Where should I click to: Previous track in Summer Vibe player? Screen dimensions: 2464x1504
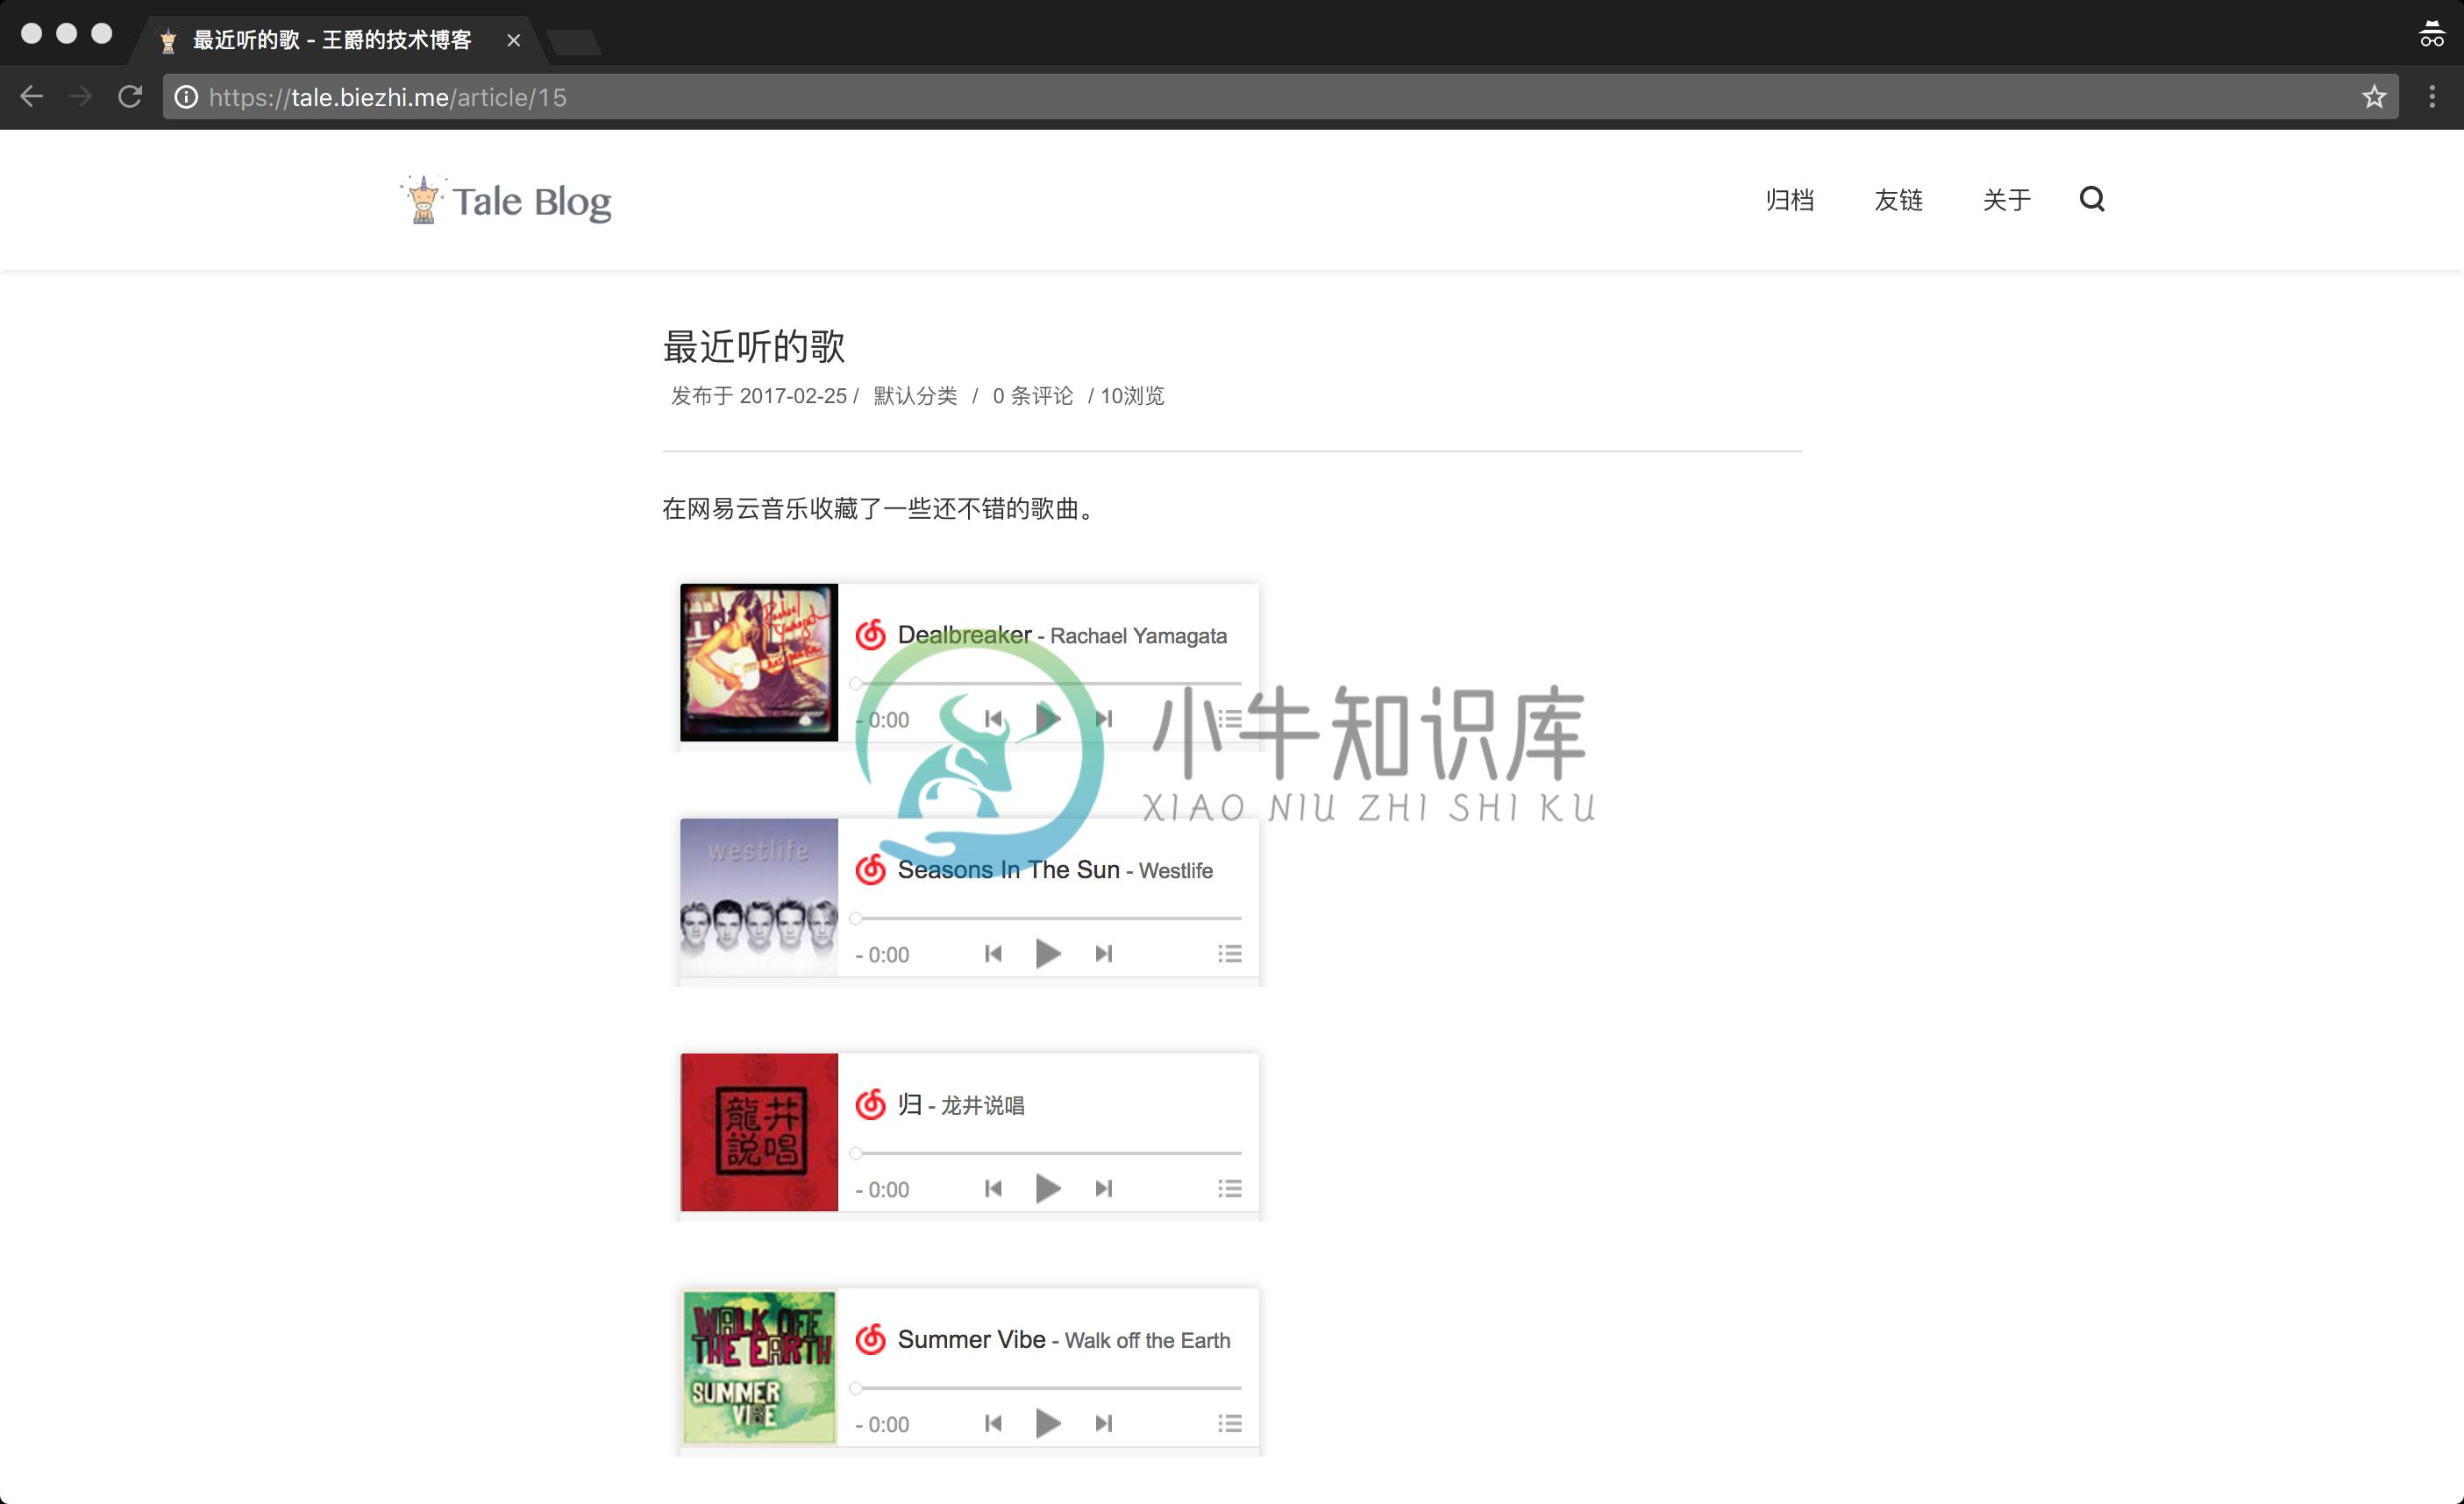(993, 1423)
